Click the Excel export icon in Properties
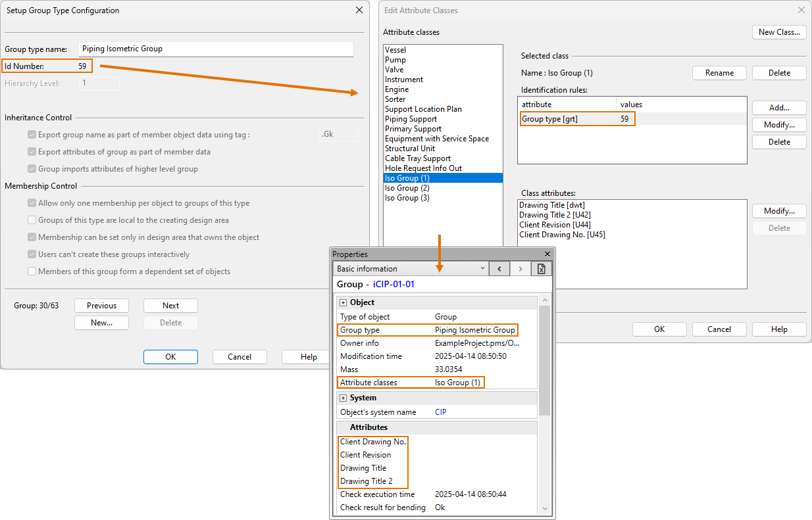 (541, 269)
